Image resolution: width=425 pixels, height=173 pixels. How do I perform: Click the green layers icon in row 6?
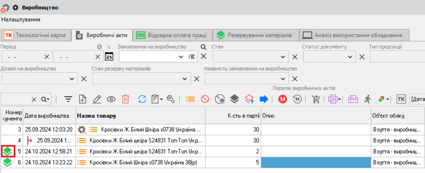click(x=8, y=162)
